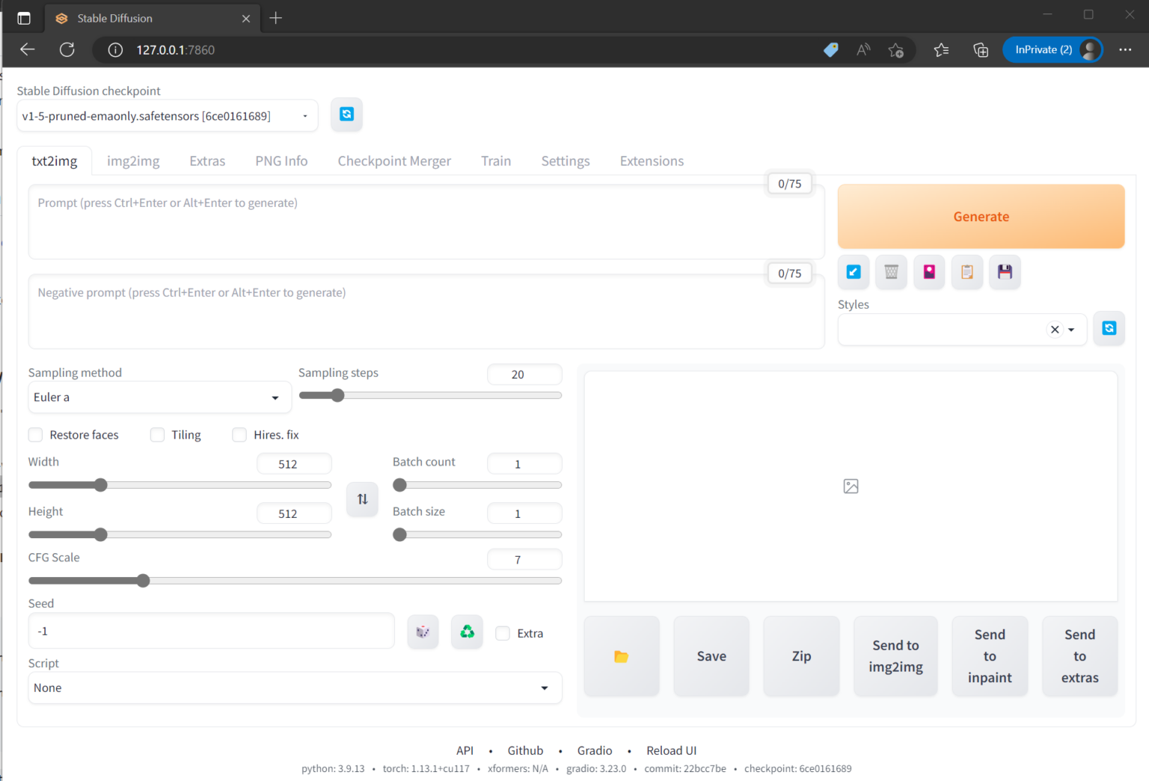Click the Generate button
This screenshot has height=781, width=1149.
coord(981,217)
